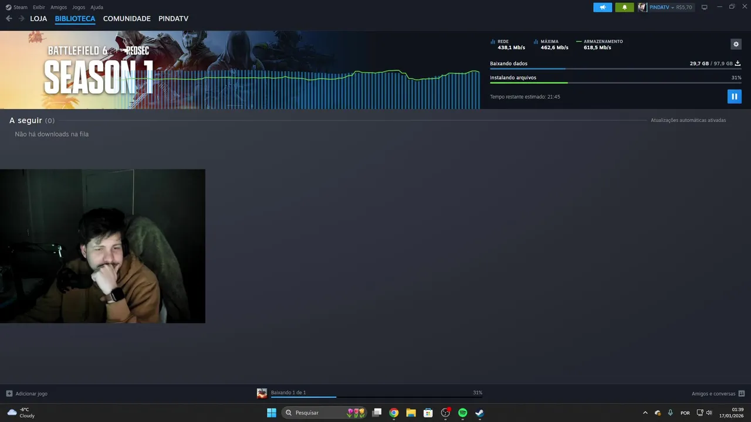Click the blue announcements megaphone button
751x422 pixels.
click(x=603, y=7)
